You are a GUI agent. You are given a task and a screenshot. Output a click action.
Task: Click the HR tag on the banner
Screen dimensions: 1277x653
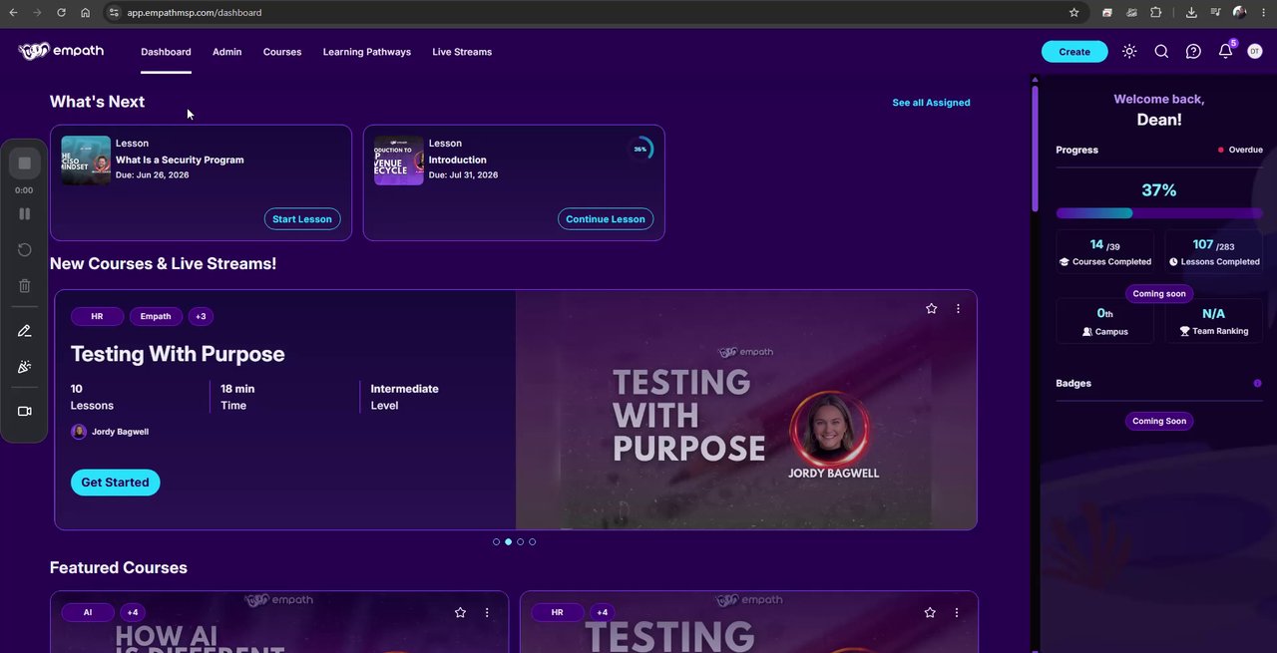97,316
